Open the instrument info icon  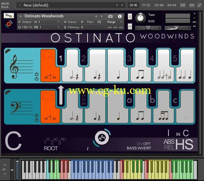pyautogui.click(x=120, y=16)
